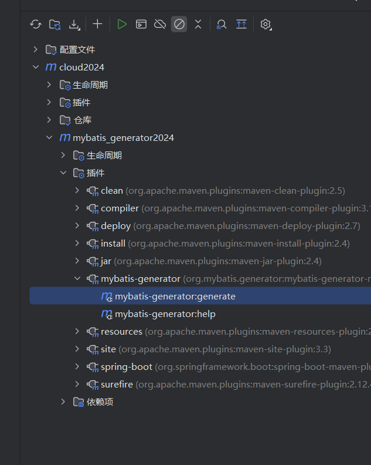This screenshot has height=465, width=371.
Task: Click the clean plugin icon
Action: [x=93, y=191]
